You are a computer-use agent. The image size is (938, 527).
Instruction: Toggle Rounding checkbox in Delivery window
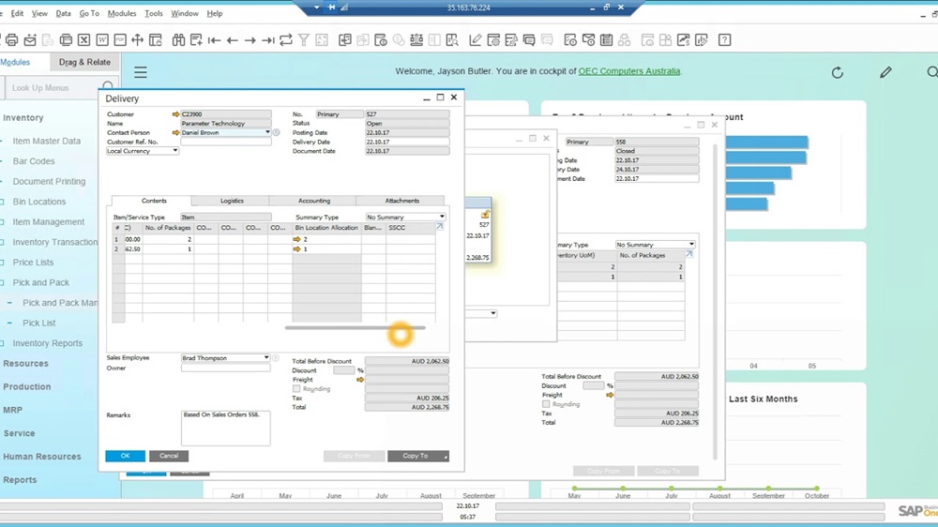click(297, 388)
